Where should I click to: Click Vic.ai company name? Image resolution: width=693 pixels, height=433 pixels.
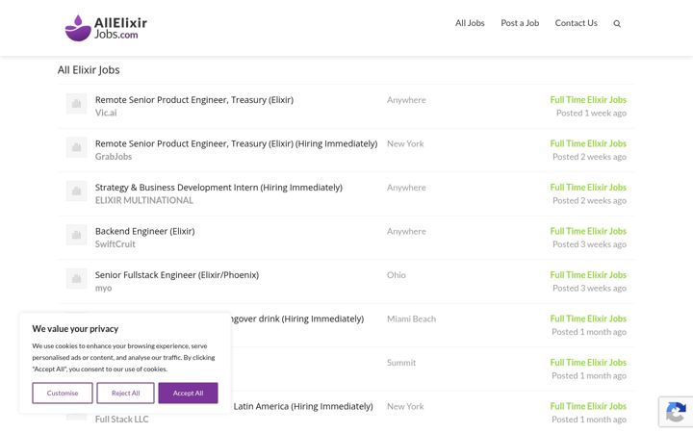(106, 113)
